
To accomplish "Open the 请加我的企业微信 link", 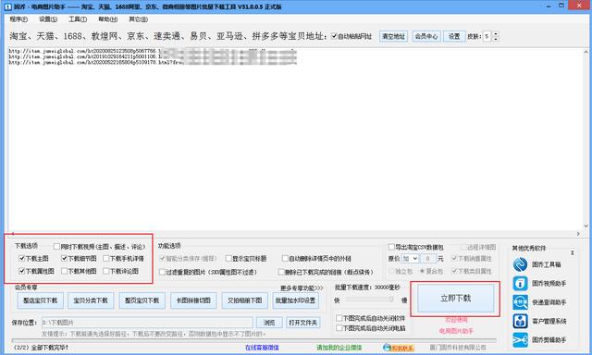I will coord(339,348).
